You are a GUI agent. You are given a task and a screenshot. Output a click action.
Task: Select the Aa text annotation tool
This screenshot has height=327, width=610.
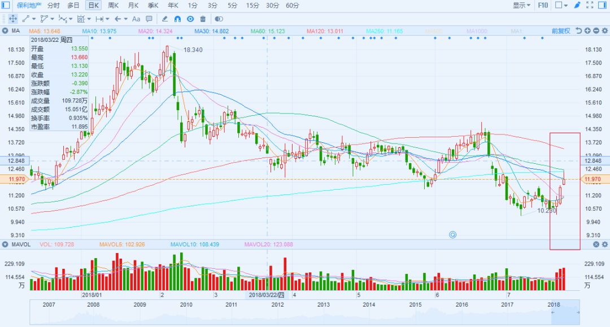click(x=136, y=19)
